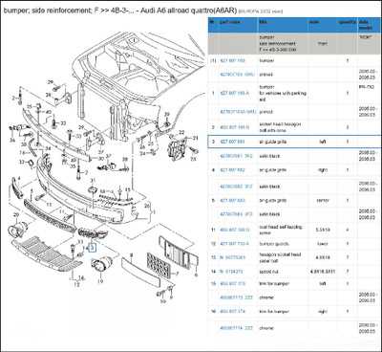Image resolution: width=382 pixels, height=352 pixels.
Task: Click 'bumper guards' description text
Action: coord(274,244)
